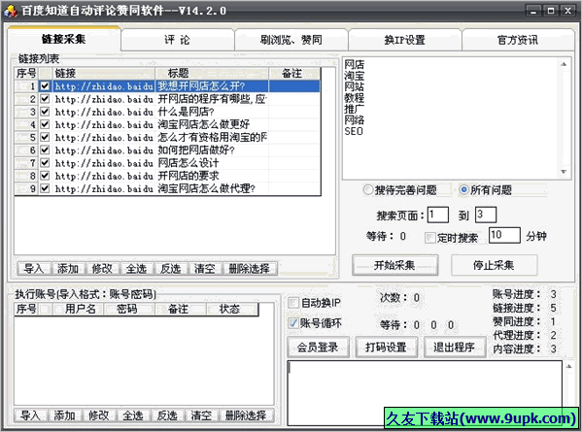Image resolution: width=582 pixels, height=432 pixels.
Task: Click the app icon in title bar
Action: point(11,11)
